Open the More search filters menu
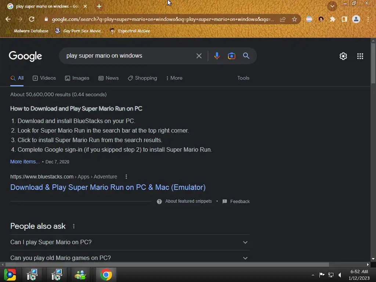The image size is (376, 282). pos(174,78)
